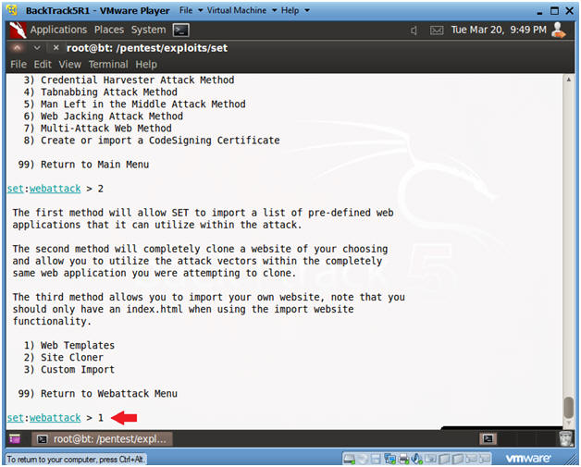This screenshot has height=467, width=581.
Task: Click the terminal vertical scrollbar thumb
Action: click(x=568, y=407)
